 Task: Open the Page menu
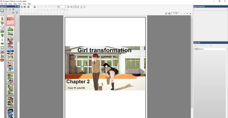pos(15,4)
